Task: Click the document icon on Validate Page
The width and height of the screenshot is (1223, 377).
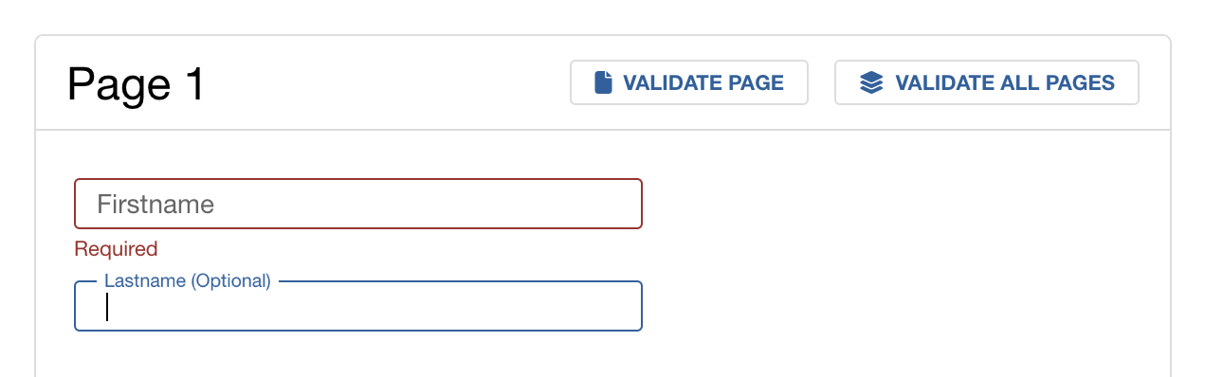Action: pos(603,82)
